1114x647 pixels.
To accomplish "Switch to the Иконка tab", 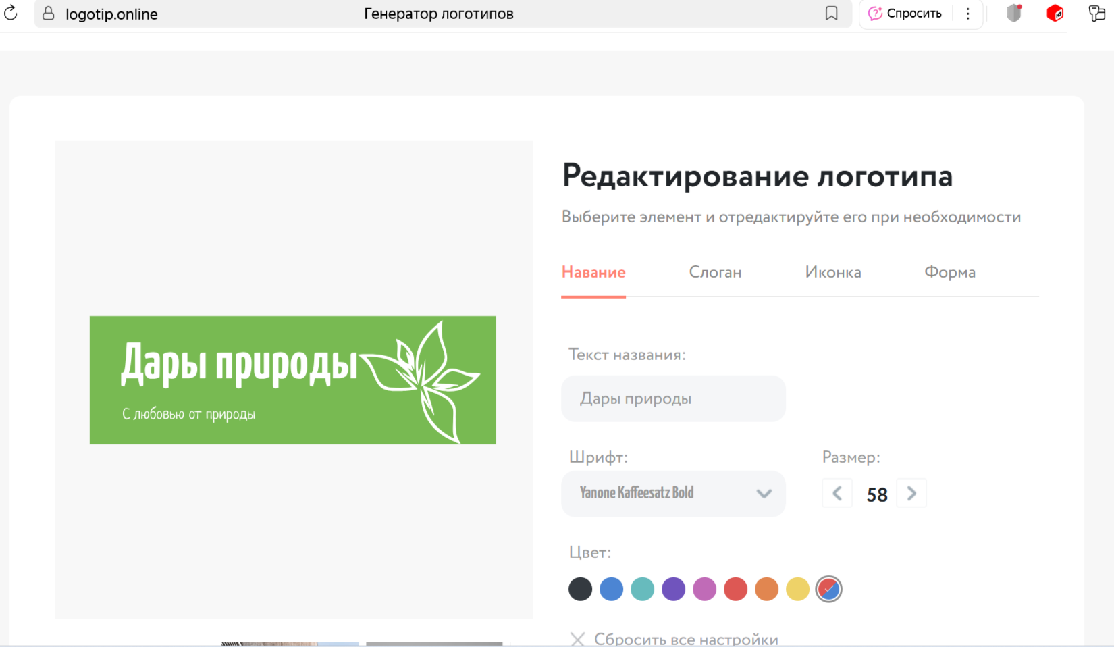I will (832, 272).
